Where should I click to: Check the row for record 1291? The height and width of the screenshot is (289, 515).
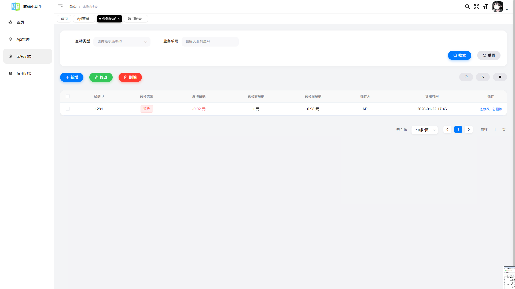click(68, 109)
